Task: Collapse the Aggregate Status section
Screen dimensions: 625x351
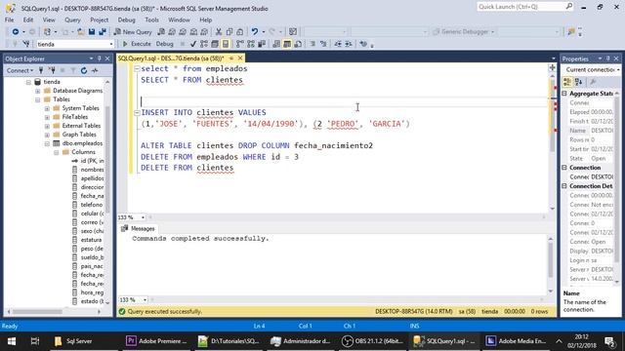Action: (564, 94)
